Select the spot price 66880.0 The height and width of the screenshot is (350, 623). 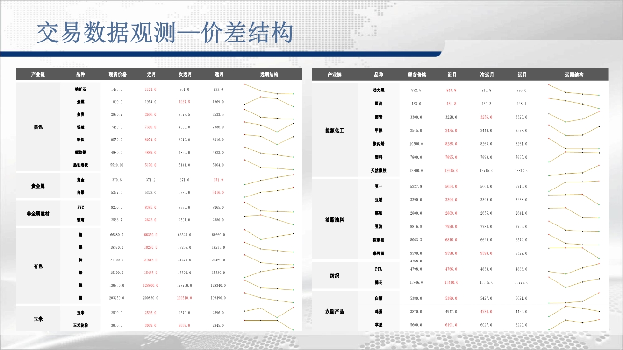117,235
